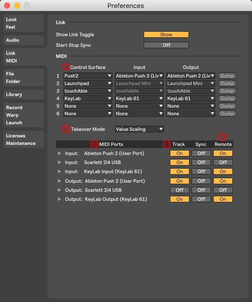Expand Input Ableton Push 2 User Port row
The image size is (252, 302).
point(59,153)
